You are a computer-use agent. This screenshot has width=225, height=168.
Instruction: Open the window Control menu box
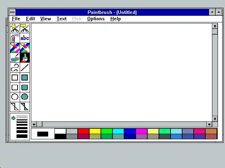tap(12, 12)
